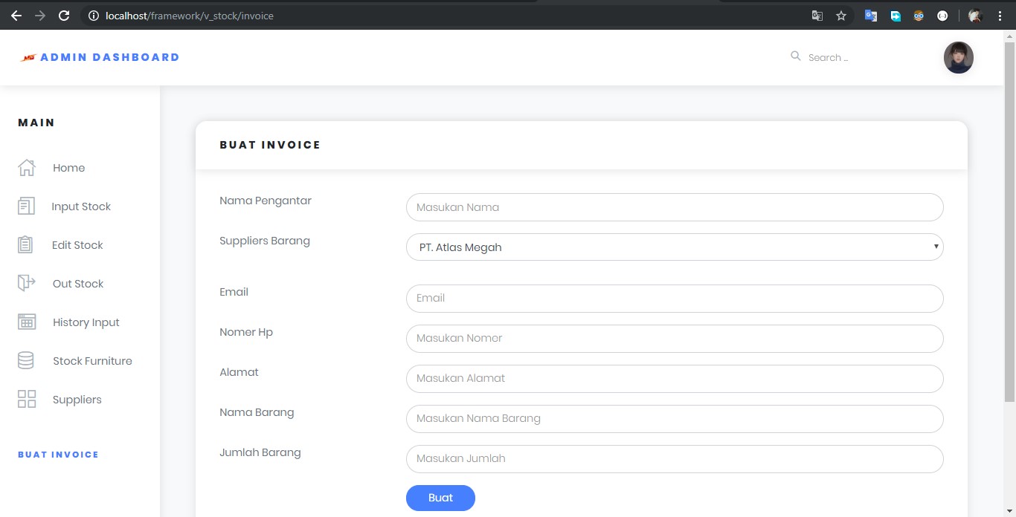Screen dimensions: 1016x517
Task: Click the Suppliers grid icon
Action: coord(27,400)
